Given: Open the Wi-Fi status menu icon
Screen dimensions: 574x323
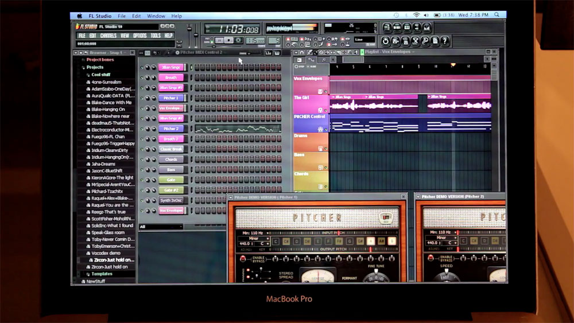Looking at the screenshot, I should pyautogui.click(x=416, y=15).
